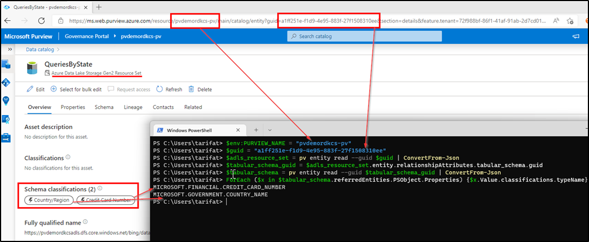This screenshot has height=242, width=589.
Task: Click the pvdemordkcs-pv account breadcrumb
Action: [x=141, y=36]
